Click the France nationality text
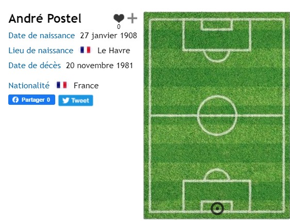Image resolution: width=290 pixels, height=221 pixels. [86, 86]
